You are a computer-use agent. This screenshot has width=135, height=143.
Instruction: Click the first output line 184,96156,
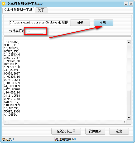pyautogui.click(x=12, y=42)
